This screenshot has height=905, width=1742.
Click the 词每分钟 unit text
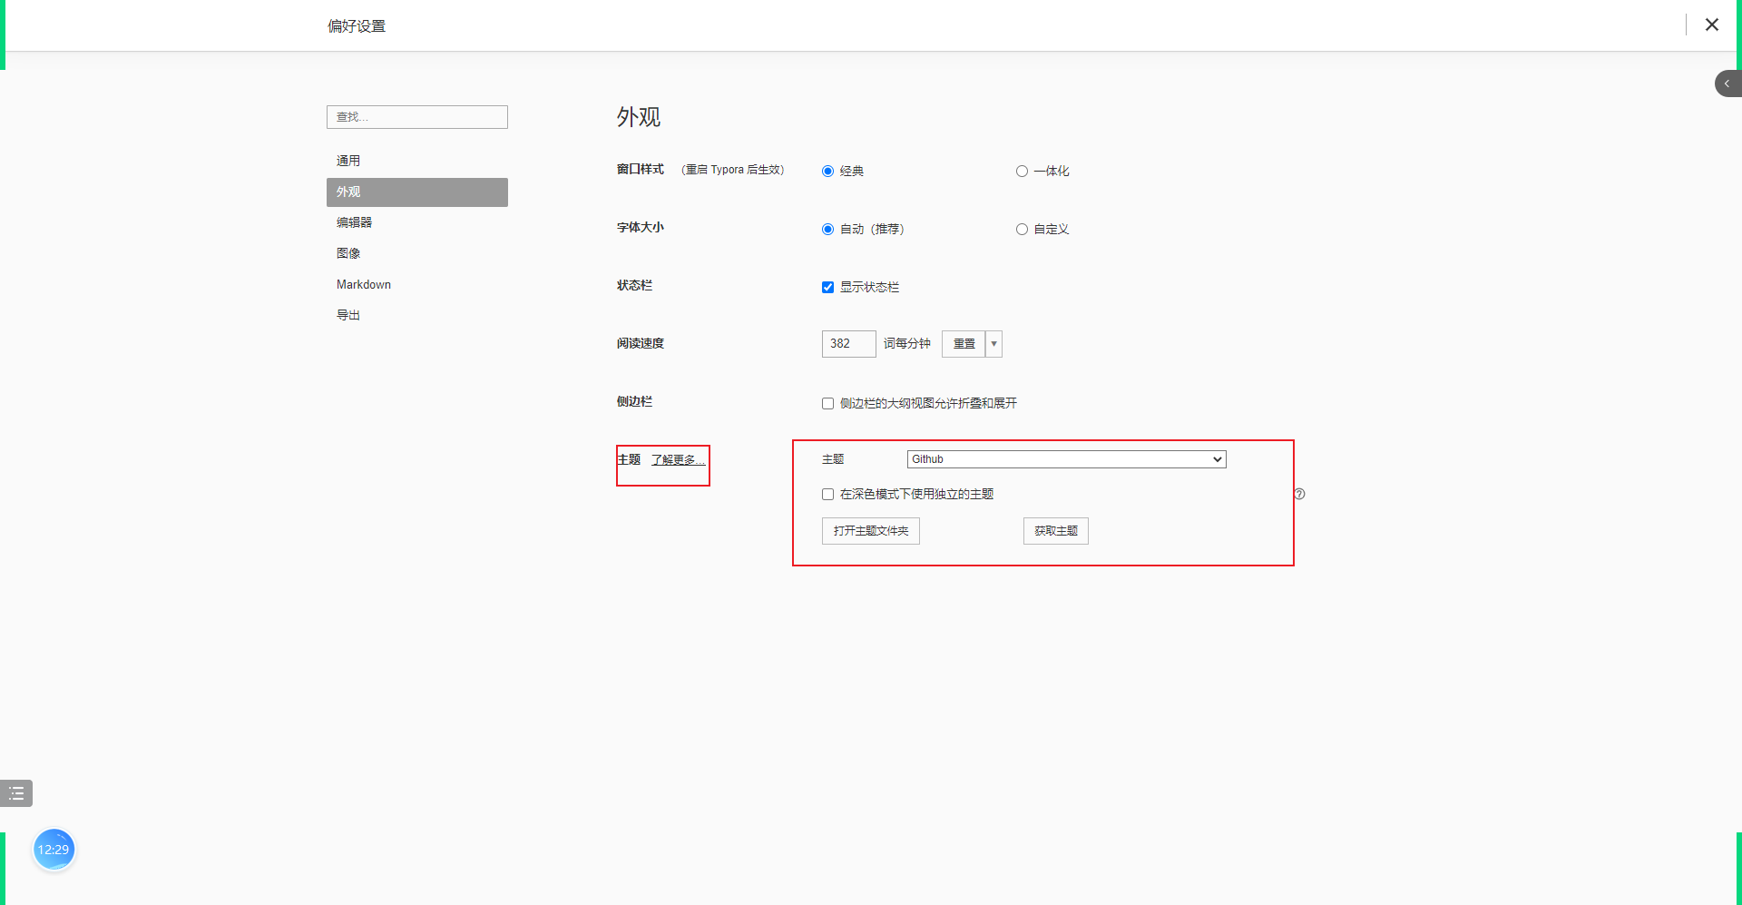coord(907,344)
